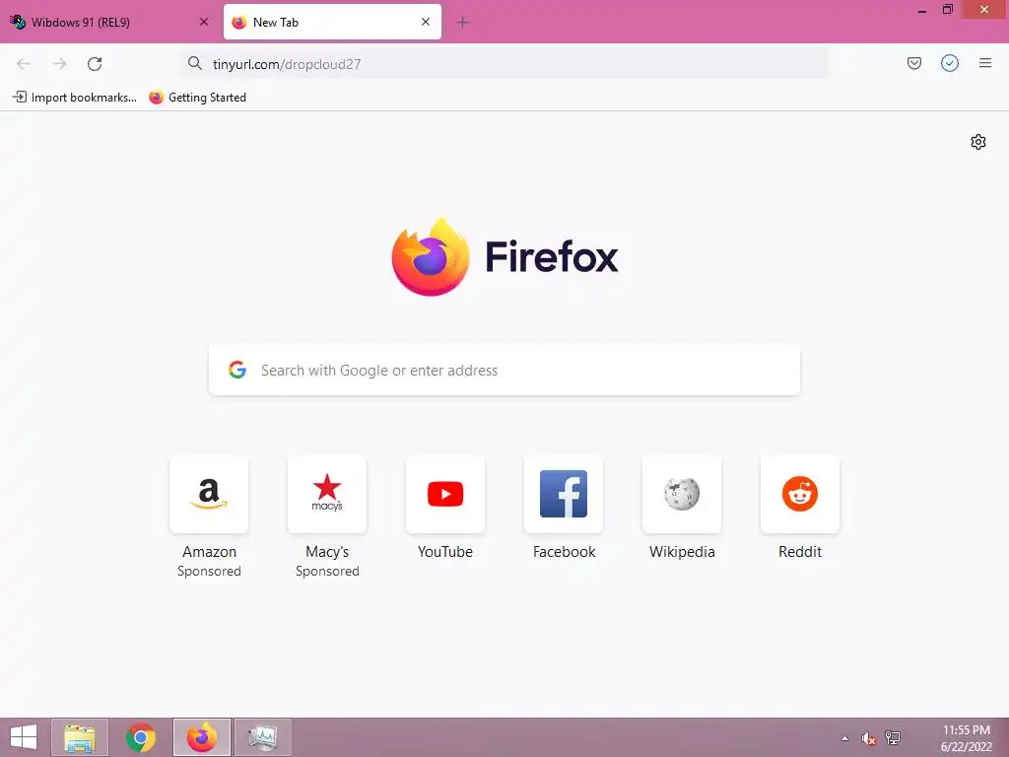Restore down the Firefox window
Screen dimensions: 1009x757
(x=947, y=10)
